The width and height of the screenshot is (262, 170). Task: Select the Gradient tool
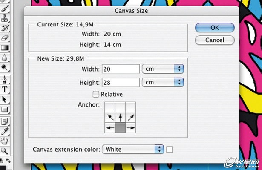click(x=5, y=48)
